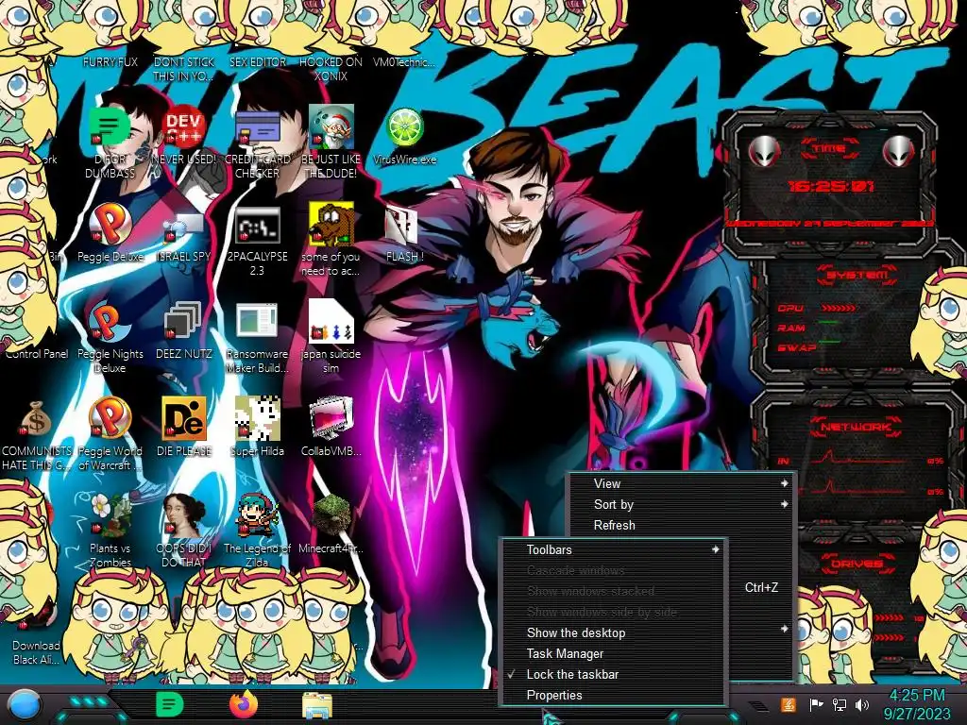Click the volume speaker tray icon
The height and width of the screenshot is (725, 967).
coord(862,704)
